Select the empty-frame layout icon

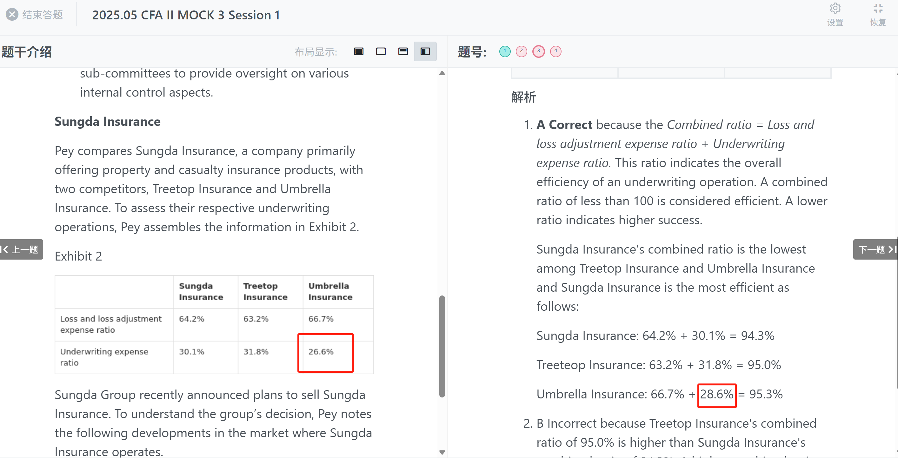[381, 52]
